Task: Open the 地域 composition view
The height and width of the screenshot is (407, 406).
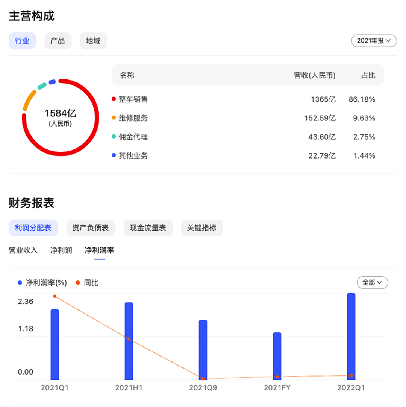Action: tap(93, 41)
